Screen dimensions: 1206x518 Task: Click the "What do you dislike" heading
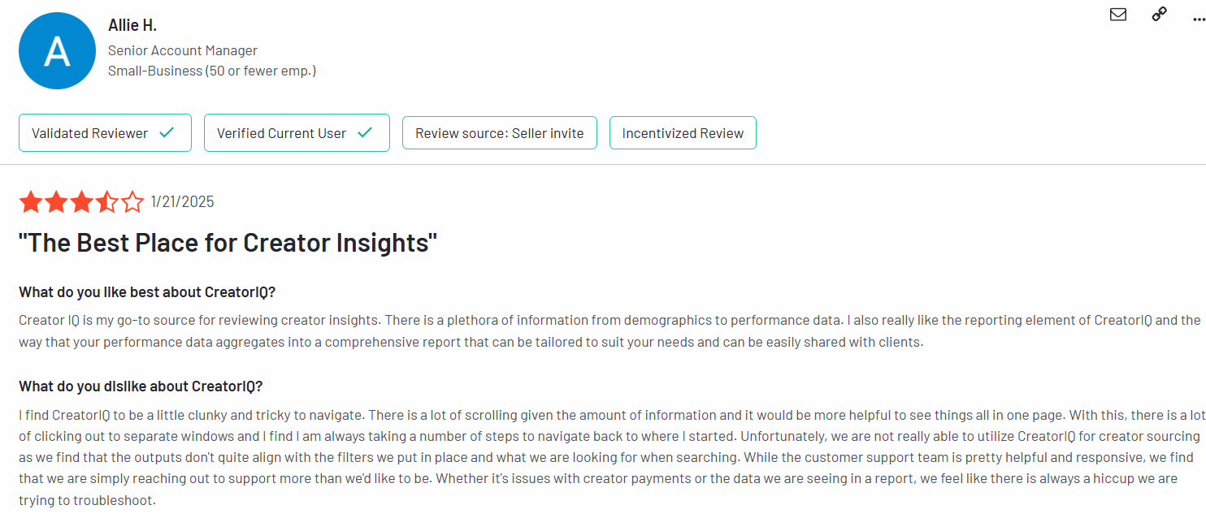pyautogui.click(x=141, y=386)
